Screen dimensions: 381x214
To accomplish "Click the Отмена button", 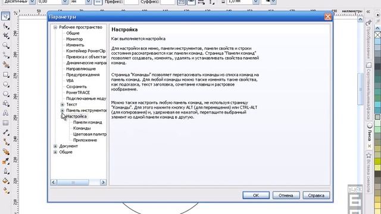I will [286, 196].
